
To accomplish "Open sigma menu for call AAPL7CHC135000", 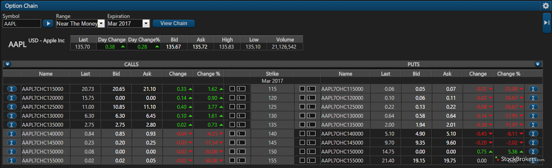I will (x=12, y=124).
